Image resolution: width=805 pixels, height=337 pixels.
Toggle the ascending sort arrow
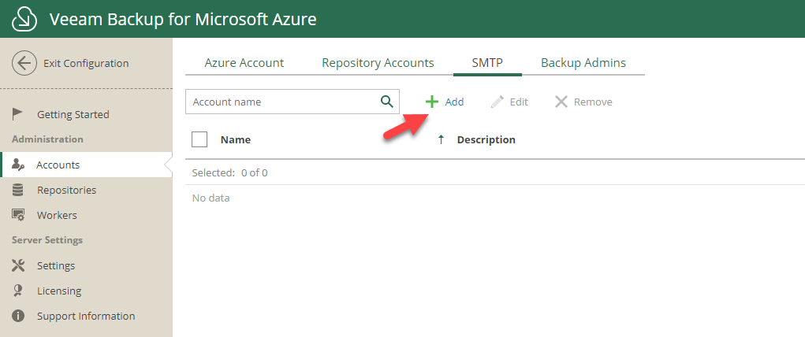tap(441, 139)
